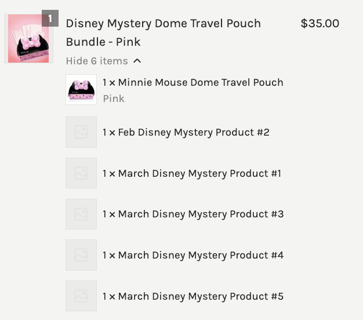Select March Disney Mystery Product #5 text

tap(193, 296)
